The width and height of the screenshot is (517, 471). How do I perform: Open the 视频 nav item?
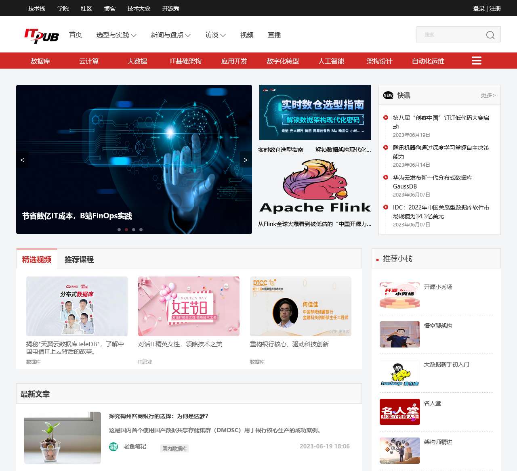point(247,35)
